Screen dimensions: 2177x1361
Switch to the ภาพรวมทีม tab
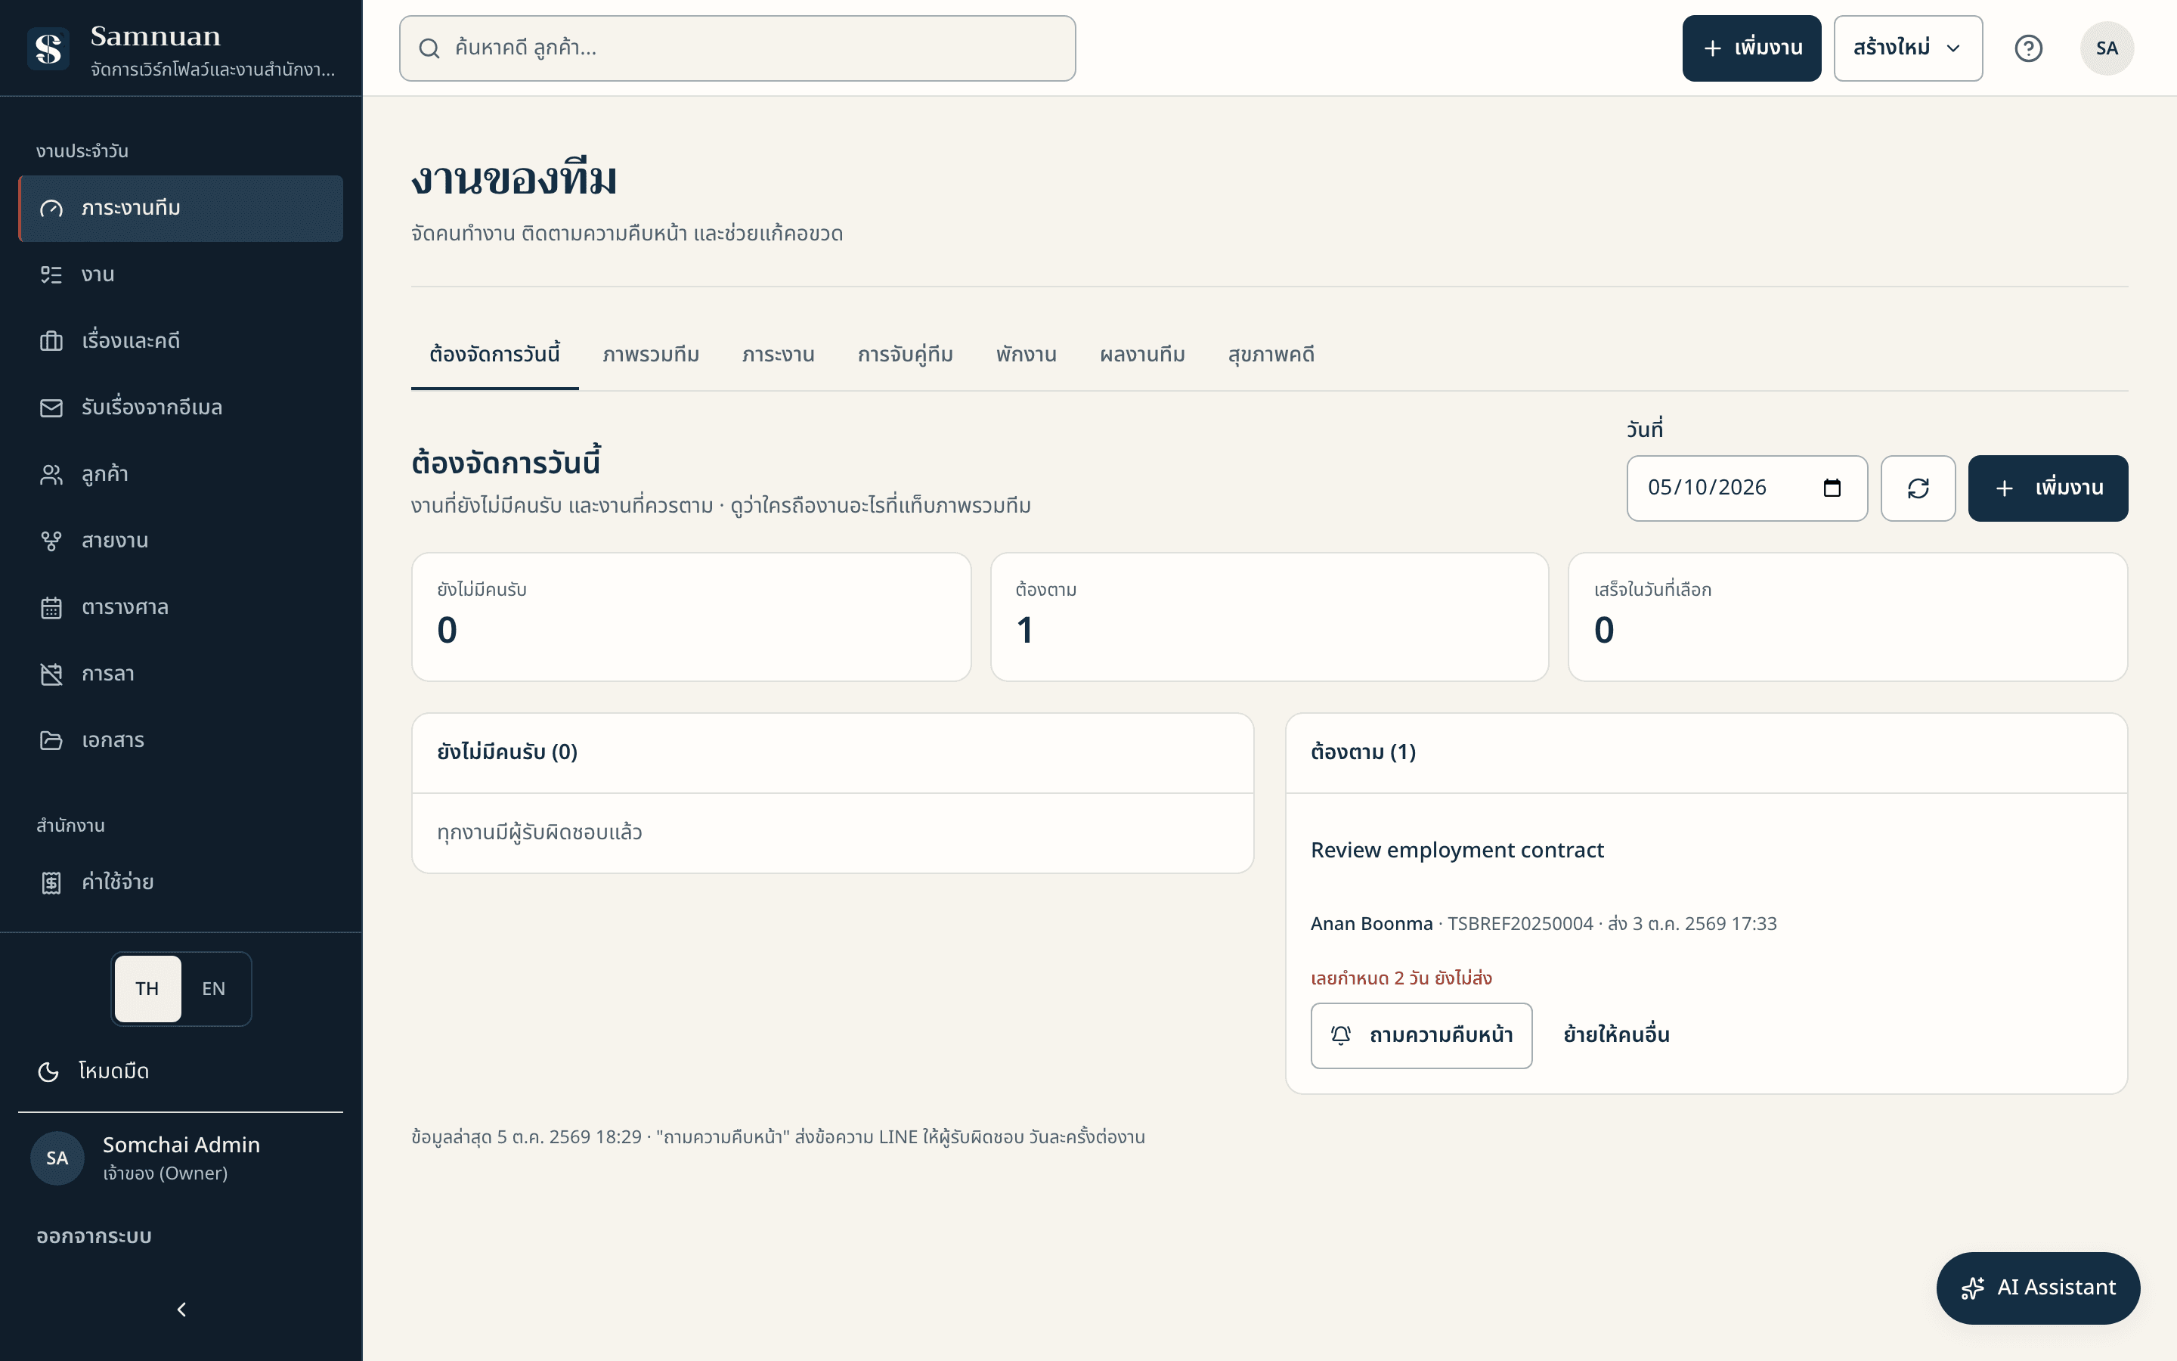652,355
